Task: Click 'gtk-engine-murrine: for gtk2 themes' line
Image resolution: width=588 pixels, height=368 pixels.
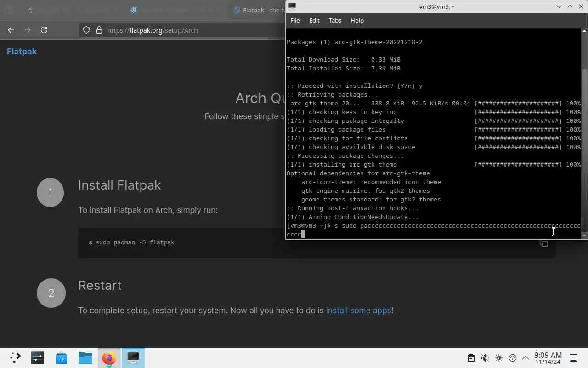Action: 366,191
